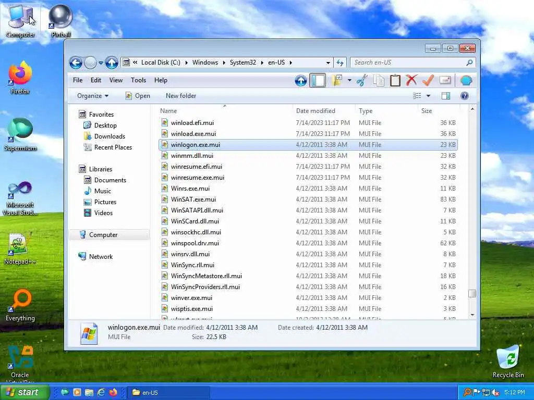
Task: Expand the arrow after Windows breadcrumb
Action: coord(224,63)
